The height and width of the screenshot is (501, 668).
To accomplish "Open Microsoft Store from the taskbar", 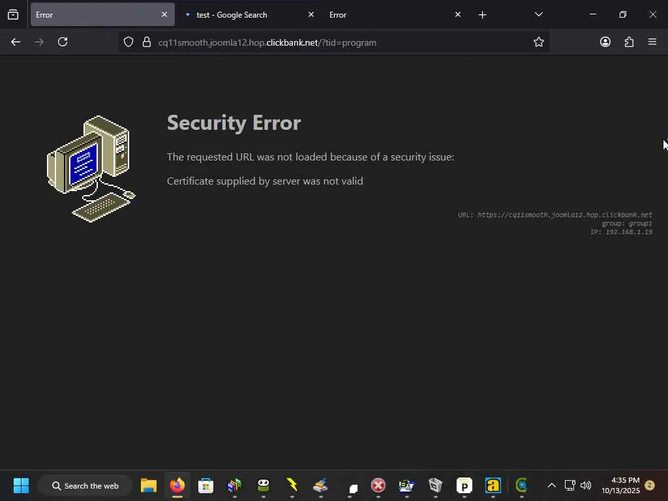I will [205, 485].
